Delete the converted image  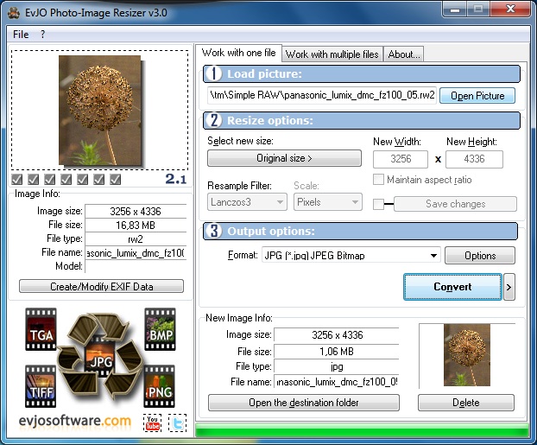(x=466, y=403)
